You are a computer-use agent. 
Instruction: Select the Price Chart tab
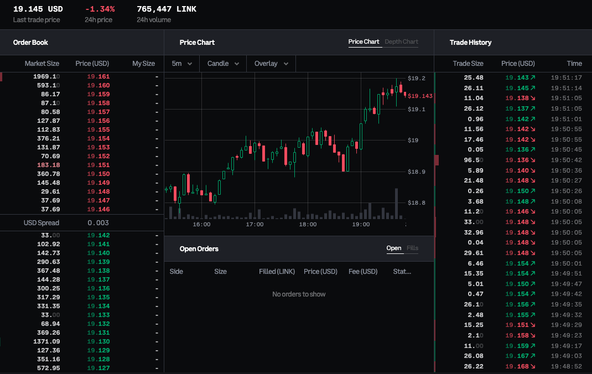point(363,42)
